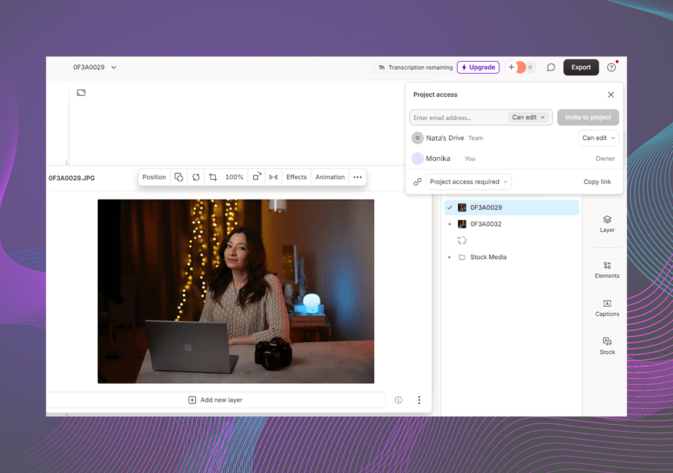Select the 0F3A0032 composition in the list
Image resolution: width=673 pixels, height=473 pixels.
pyautogui.click(x=511, y=224)
